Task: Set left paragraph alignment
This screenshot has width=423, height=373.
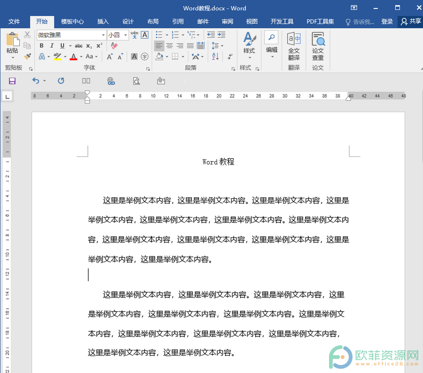Action: coord(159,46)
